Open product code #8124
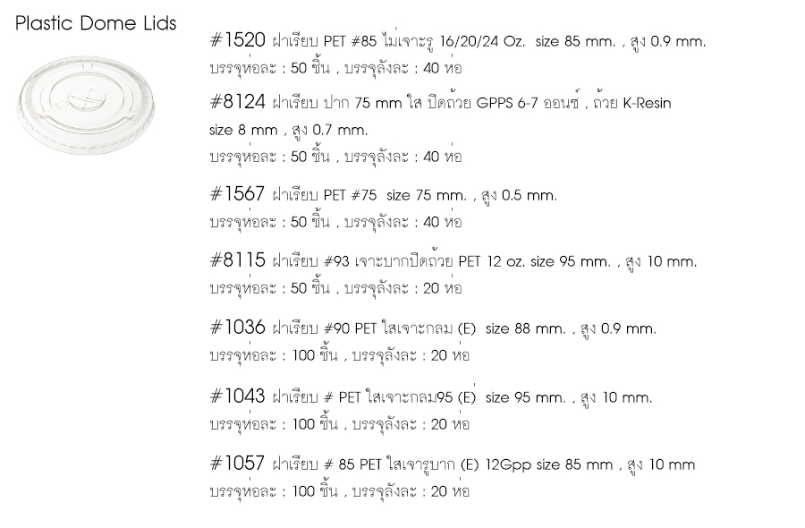Image resolution: width=805 pixels, height=528 pixels. pyautogui.click(x=237, y=103)
